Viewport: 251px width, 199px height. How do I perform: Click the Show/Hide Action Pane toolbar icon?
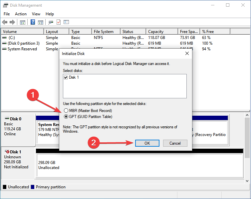tap(41, 22)
